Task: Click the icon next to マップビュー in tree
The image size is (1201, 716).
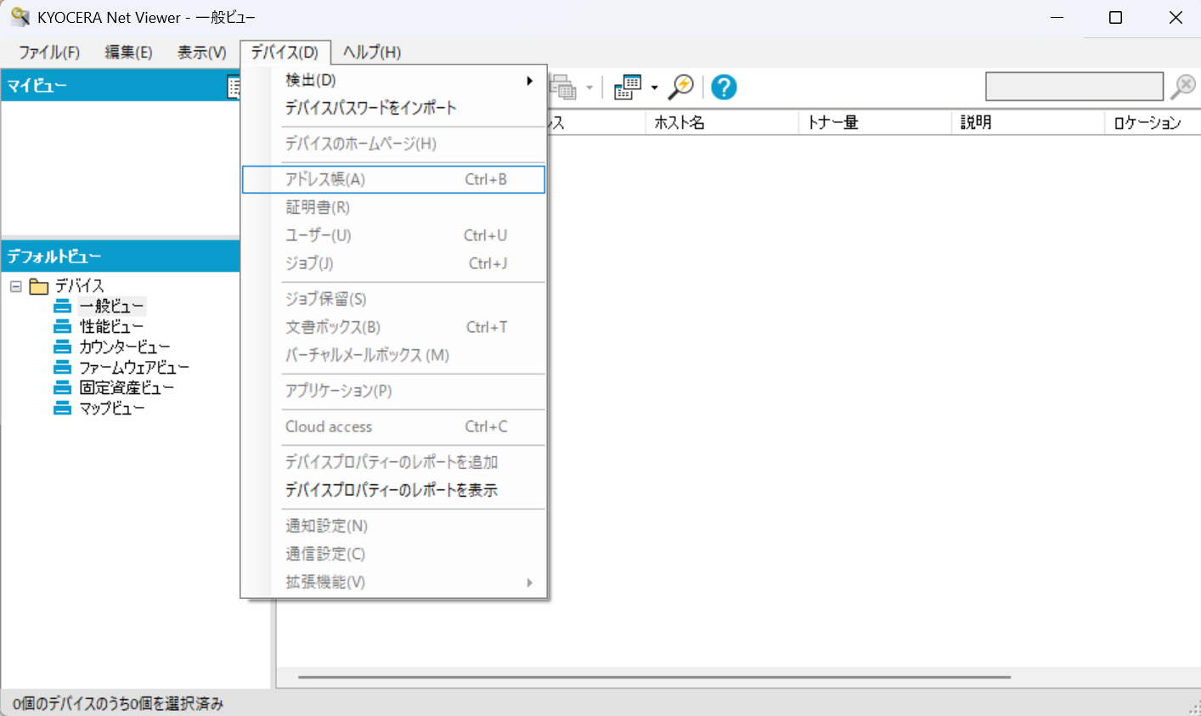Action: (62, 408)
